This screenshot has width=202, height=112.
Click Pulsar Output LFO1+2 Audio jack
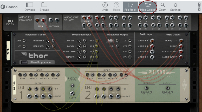(x=72, y=93)
